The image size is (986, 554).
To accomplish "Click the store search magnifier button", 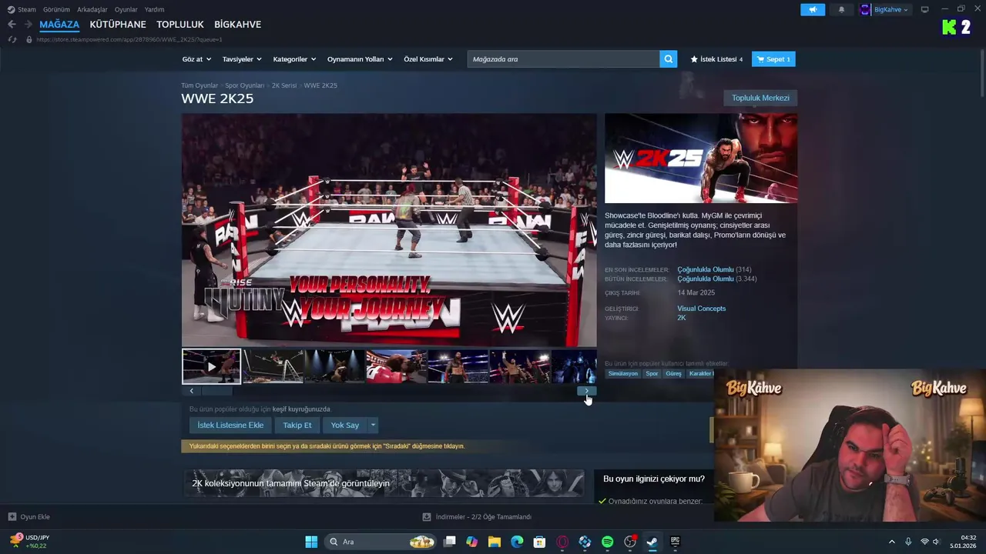I will [x=669, y=59].
